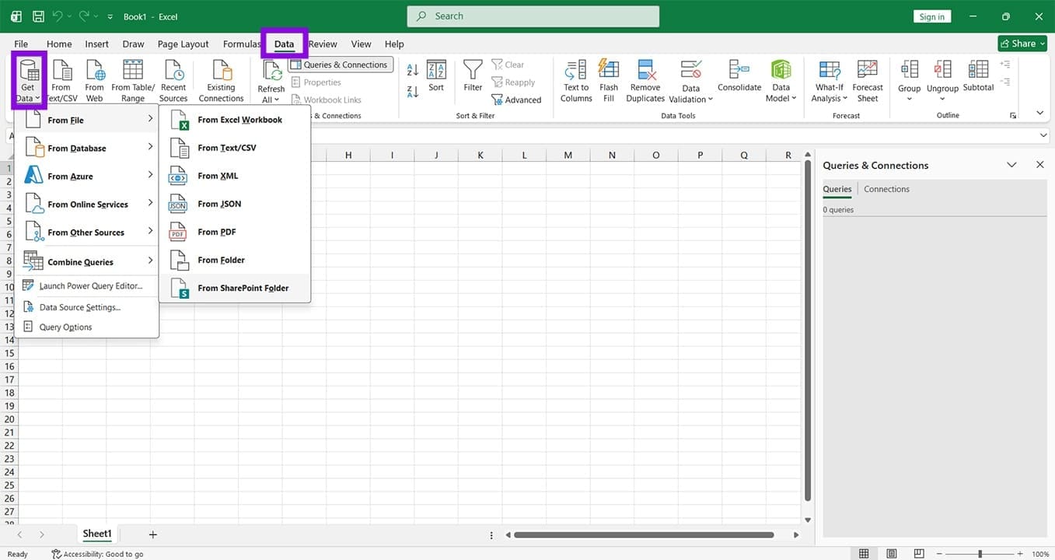Viewport: 1055px width, 560px height.
Task: Run Flash Fill
Action: point(609,81)
